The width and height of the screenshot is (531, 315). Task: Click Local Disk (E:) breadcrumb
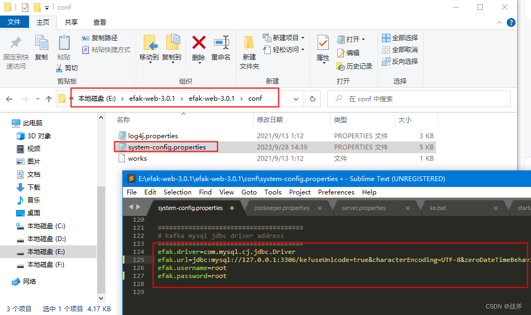pyautogui.click(x=97, y=99)
